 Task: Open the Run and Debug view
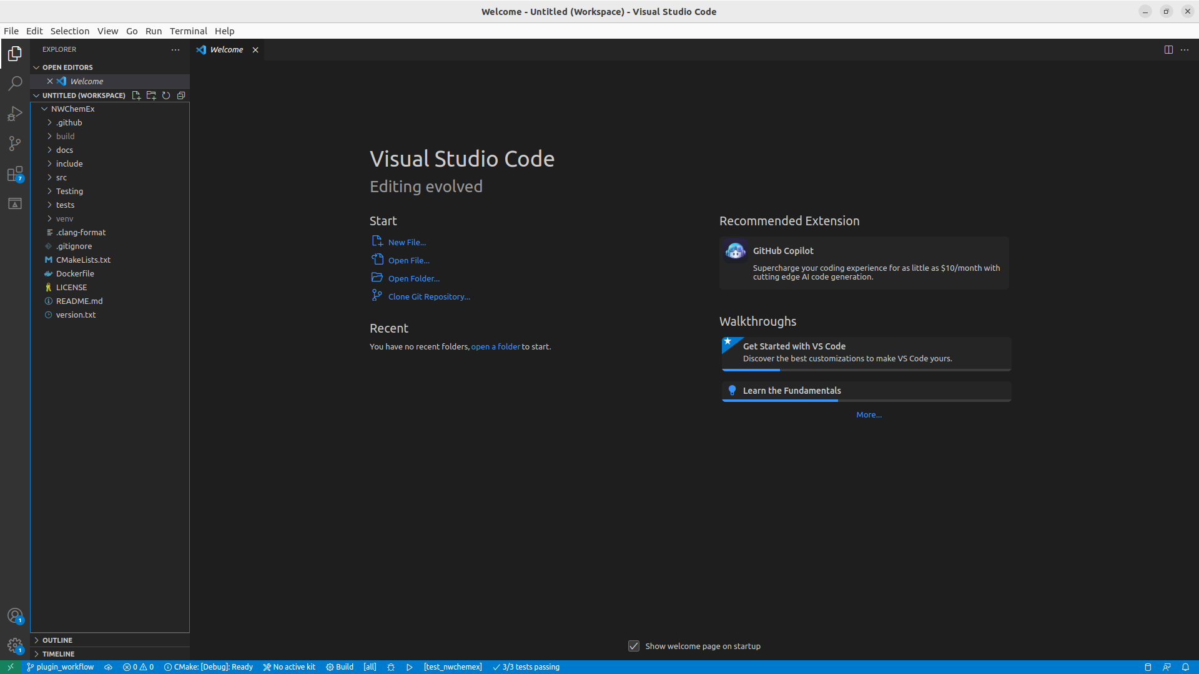pyautogui.click(x=15, y=114)
